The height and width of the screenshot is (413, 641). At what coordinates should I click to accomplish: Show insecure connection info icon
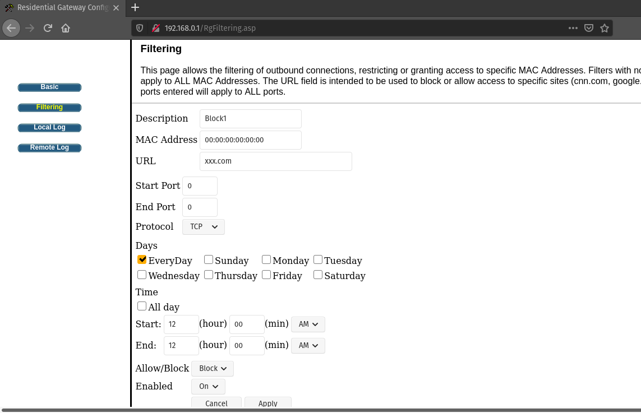click(155, 28)
